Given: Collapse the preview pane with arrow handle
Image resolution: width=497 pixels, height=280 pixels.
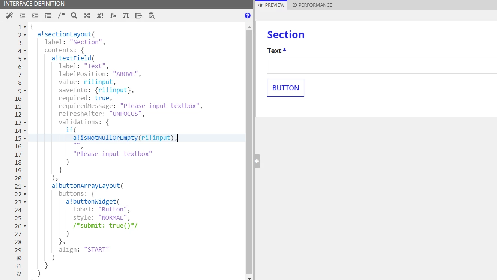Looking at the screenshot, I should 257,161.
